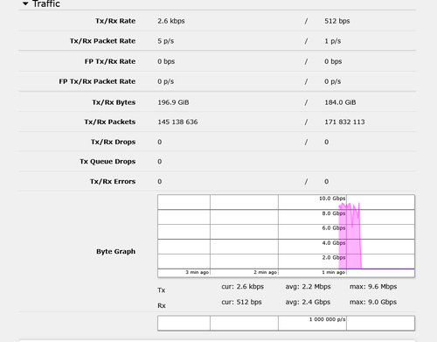Click the Tx Queue Drops value

click(x=160, y=162)
